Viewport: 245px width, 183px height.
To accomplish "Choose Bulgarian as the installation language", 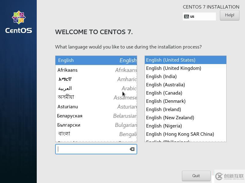I will coord(96,125).
